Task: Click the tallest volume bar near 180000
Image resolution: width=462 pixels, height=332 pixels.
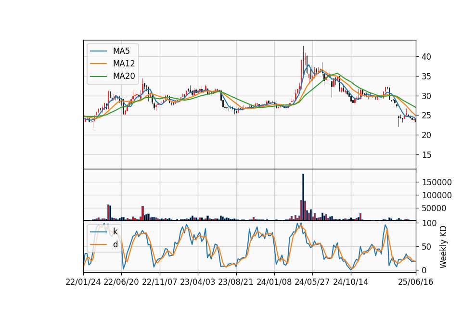Action: [x=303, y=197]
